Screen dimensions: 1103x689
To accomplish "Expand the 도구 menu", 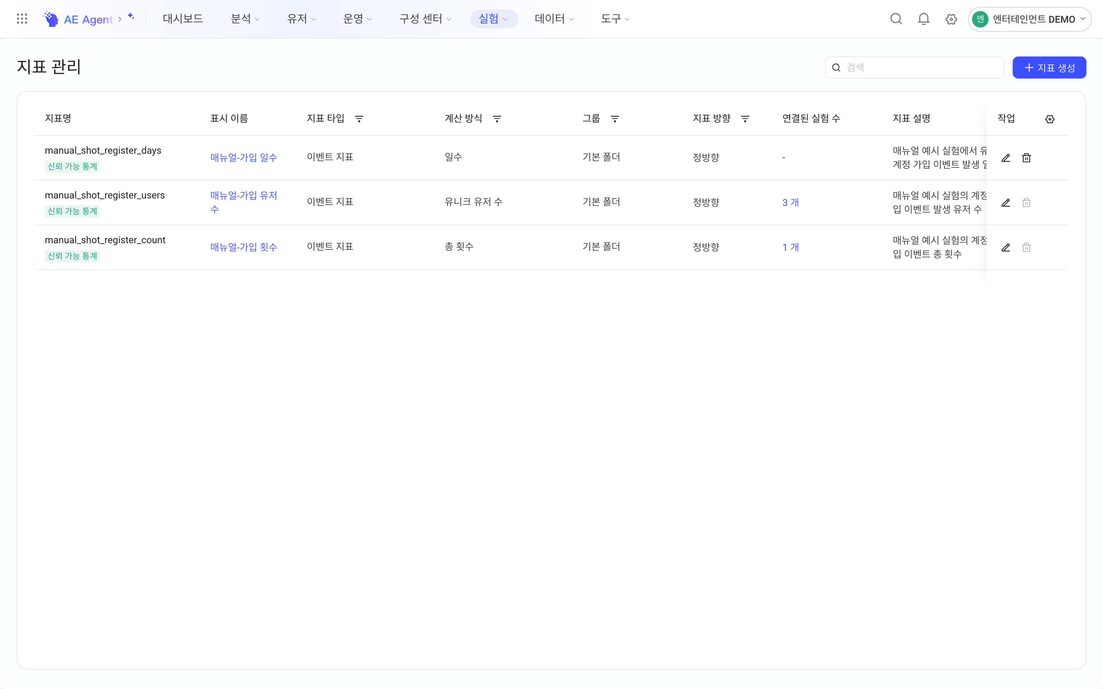I will coord(615,19).
